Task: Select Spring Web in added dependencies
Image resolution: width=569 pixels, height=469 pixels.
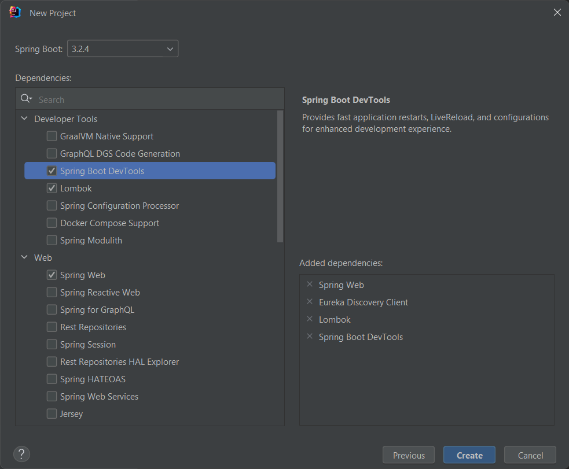Action: click(x=341, y=285)
